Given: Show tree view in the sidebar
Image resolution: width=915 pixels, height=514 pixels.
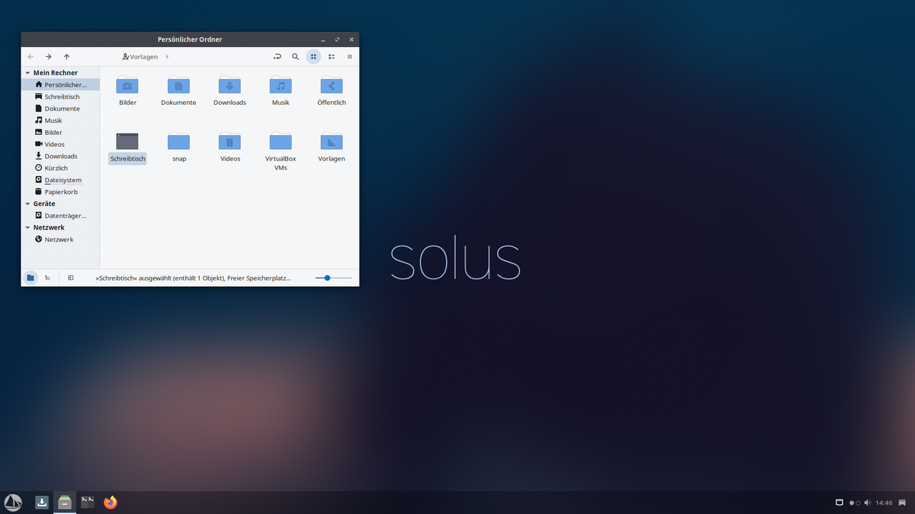Looking at the screenshot, I should [47, 278].
